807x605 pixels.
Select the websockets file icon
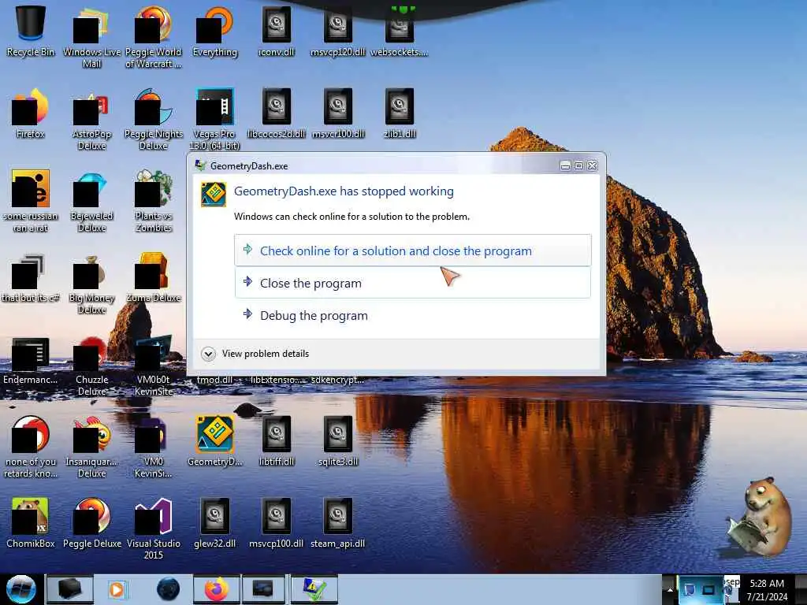[x=400, y=31]
